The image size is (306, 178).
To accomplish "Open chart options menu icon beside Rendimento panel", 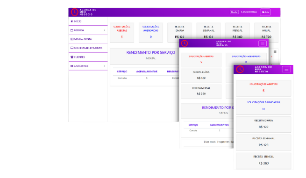I will coord(275,52).
